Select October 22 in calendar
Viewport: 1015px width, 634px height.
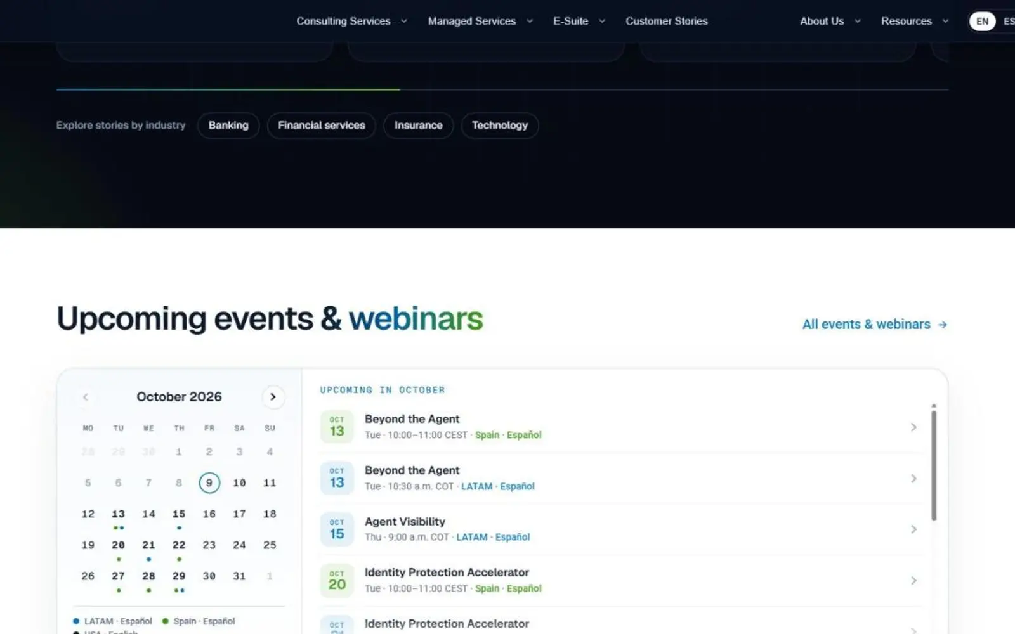pyautogui.click(x=179, y=545)
